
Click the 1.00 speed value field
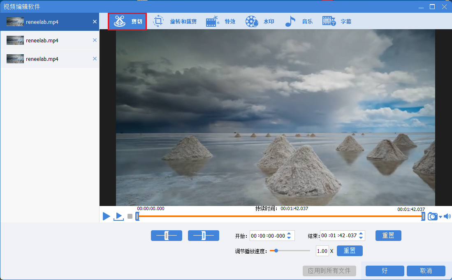(x=322, y=251)
